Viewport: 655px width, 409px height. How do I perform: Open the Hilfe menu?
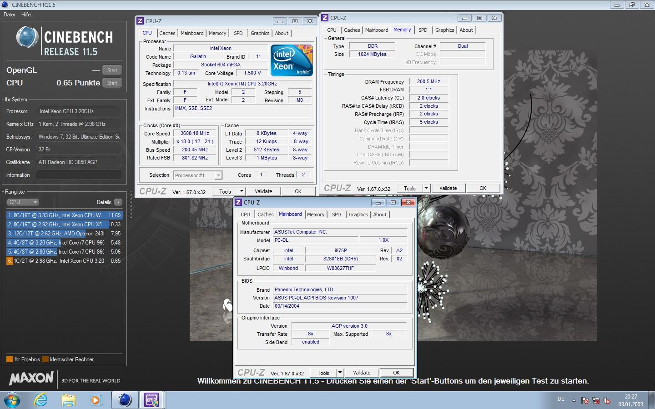tap(26, 15)
